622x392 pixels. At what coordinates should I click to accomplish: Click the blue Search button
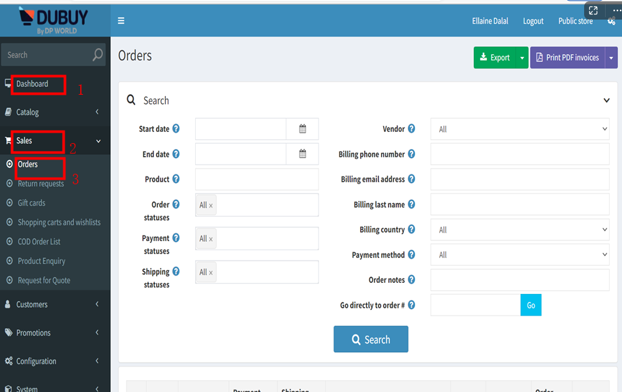tap(371, 340)
